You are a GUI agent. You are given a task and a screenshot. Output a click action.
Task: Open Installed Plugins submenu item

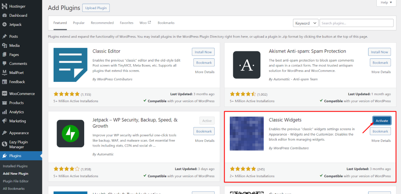15,166
